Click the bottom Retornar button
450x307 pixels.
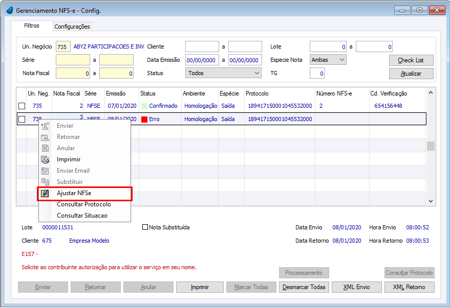click(x=96, y=287)
